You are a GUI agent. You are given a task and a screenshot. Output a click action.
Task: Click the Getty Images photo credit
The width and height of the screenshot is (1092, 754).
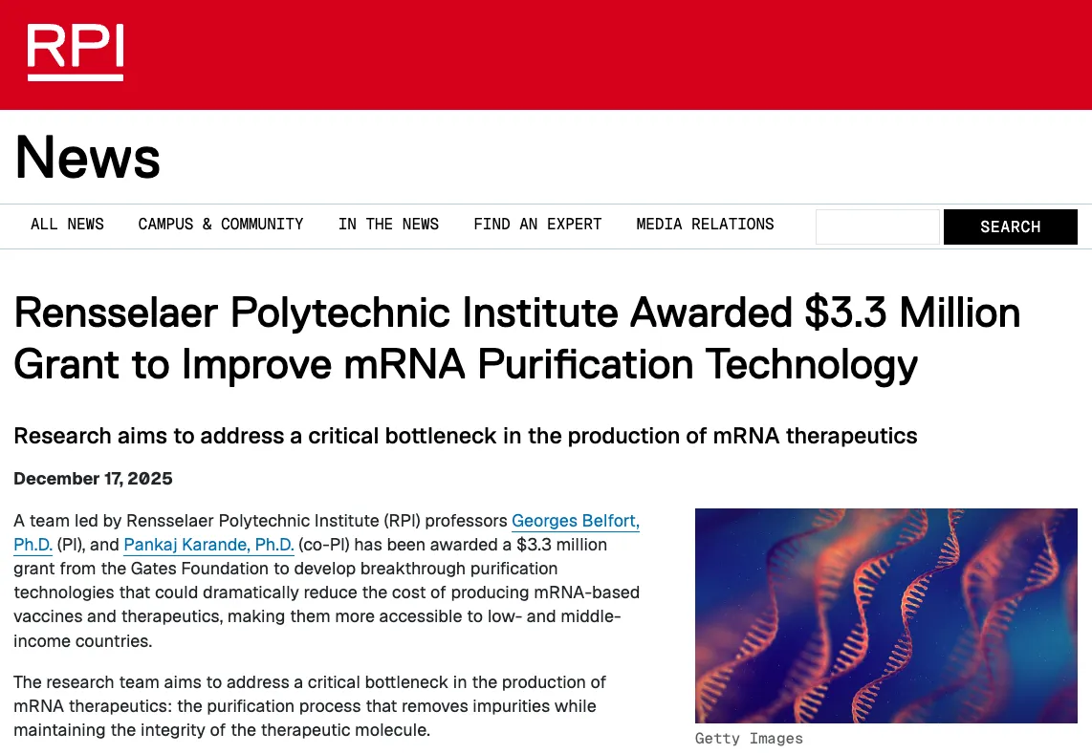pyautogui.click(x=749, y=738)
